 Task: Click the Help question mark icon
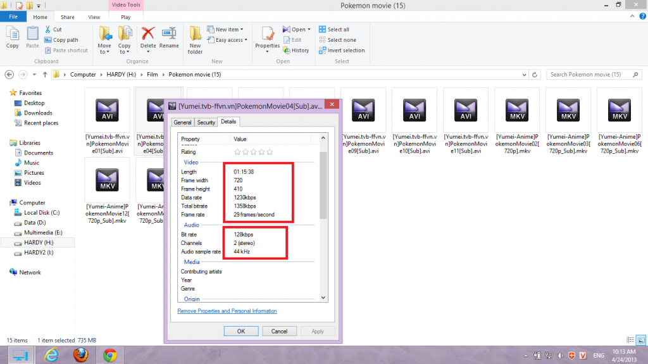[x=643, y=16]
